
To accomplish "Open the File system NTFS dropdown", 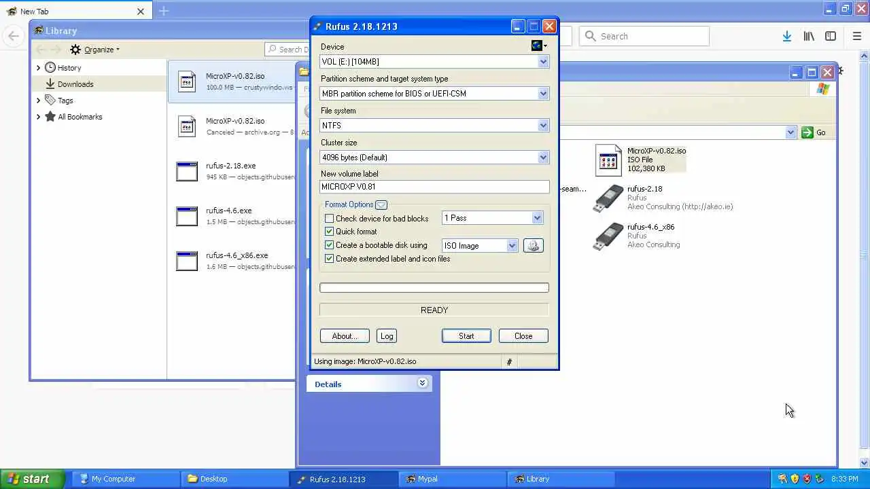I will (434, 126).
